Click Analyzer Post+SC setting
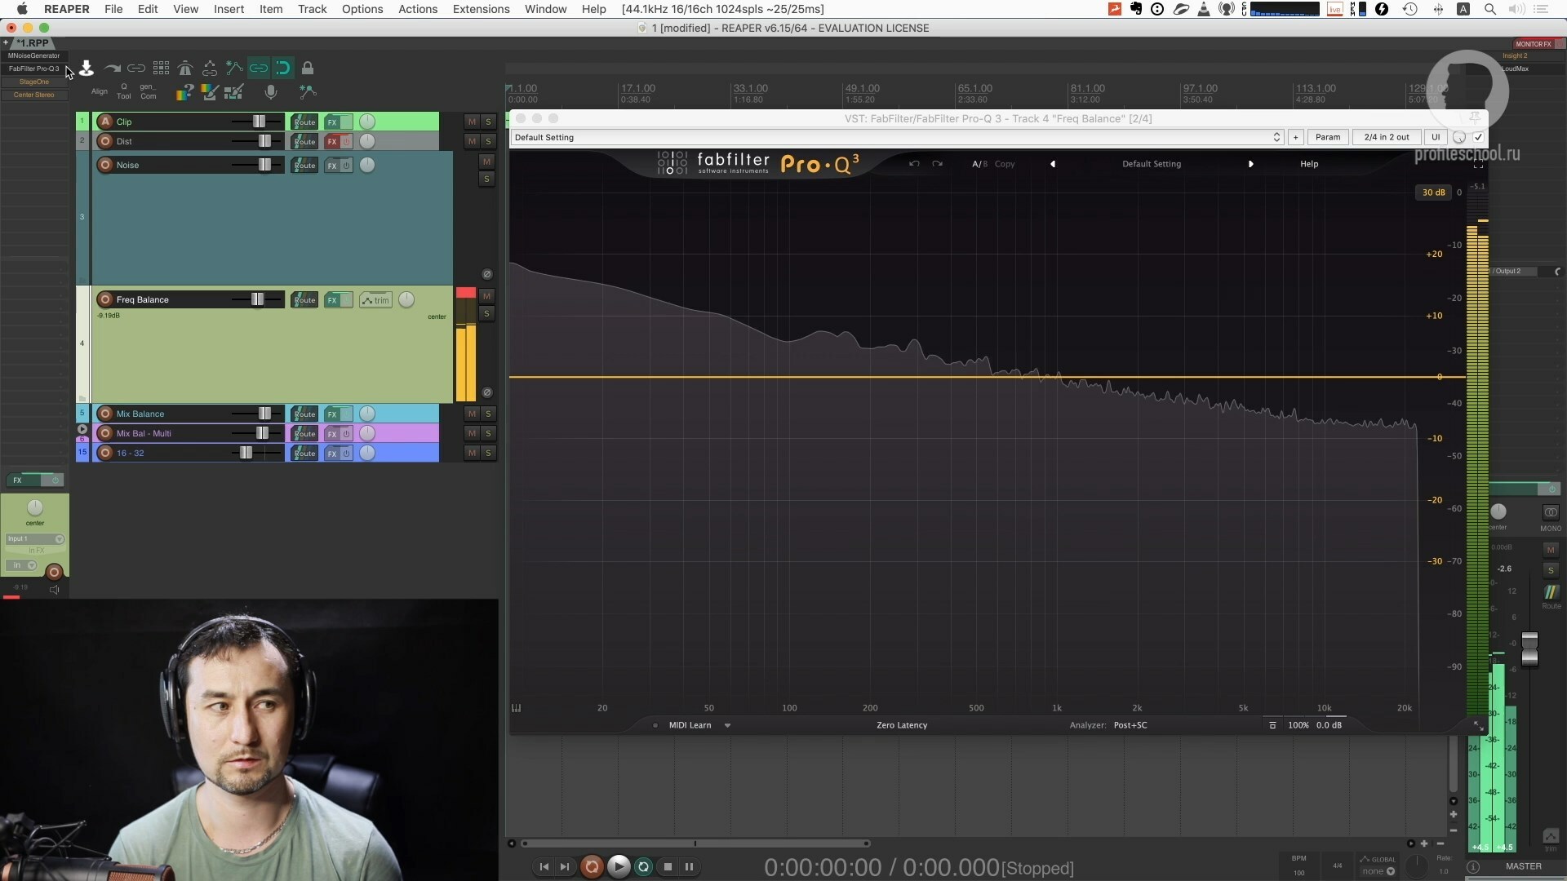This screenshot has width=1567, height=881. pyautogui.click(x=1130, y=725)
